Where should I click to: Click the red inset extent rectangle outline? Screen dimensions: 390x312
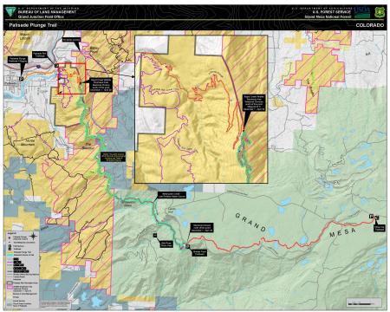[72, 79]
